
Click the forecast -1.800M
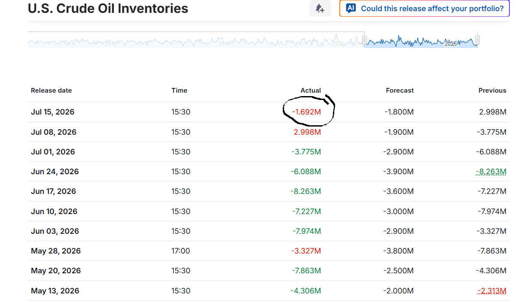399,112
